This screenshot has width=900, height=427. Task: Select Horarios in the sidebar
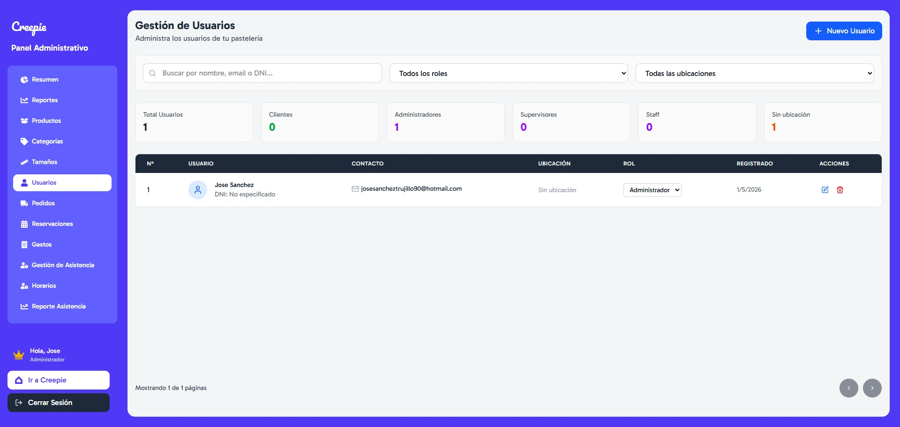pyautogui.click(x=62, y=286)
